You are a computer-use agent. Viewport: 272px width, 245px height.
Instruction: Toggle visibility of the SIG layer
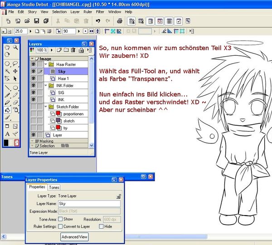(x=33, y=93)
